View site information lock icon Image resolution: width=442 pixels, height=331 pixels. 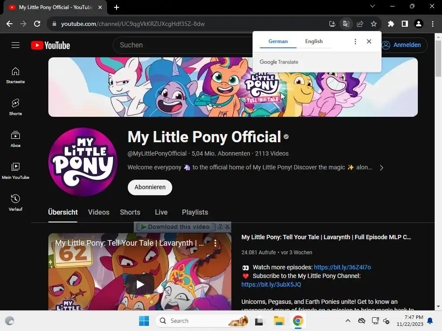(x=54, y=24)
